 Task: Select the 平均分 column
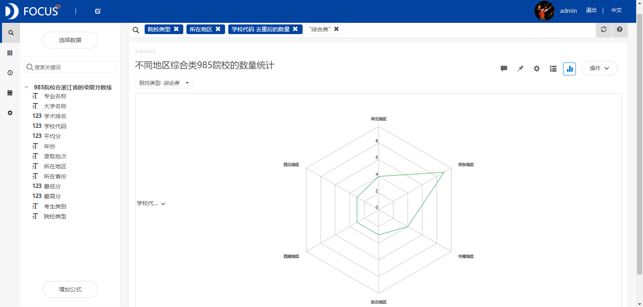(52, 136)
